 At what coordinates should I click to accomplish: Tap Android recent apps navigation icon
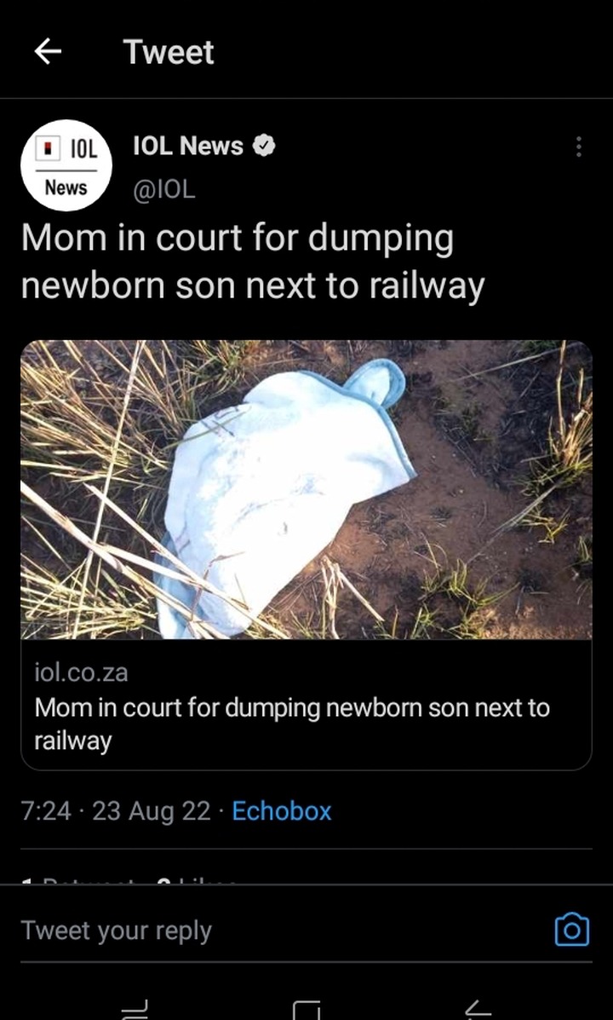(x=135, y=1010)
